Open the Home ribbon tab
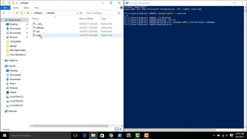The height and width of the screenshot is (139, 247). 15,8
